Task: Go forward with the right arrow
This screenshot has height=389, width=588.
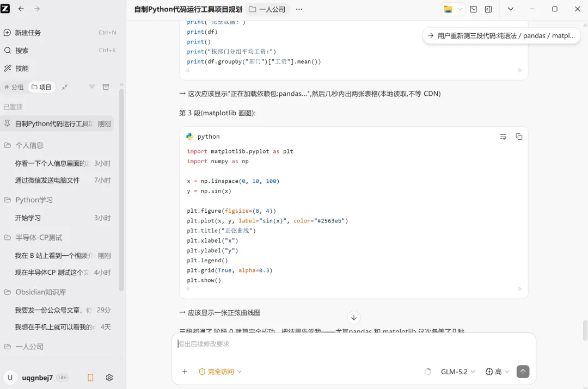Action: (x=37, y=9)
